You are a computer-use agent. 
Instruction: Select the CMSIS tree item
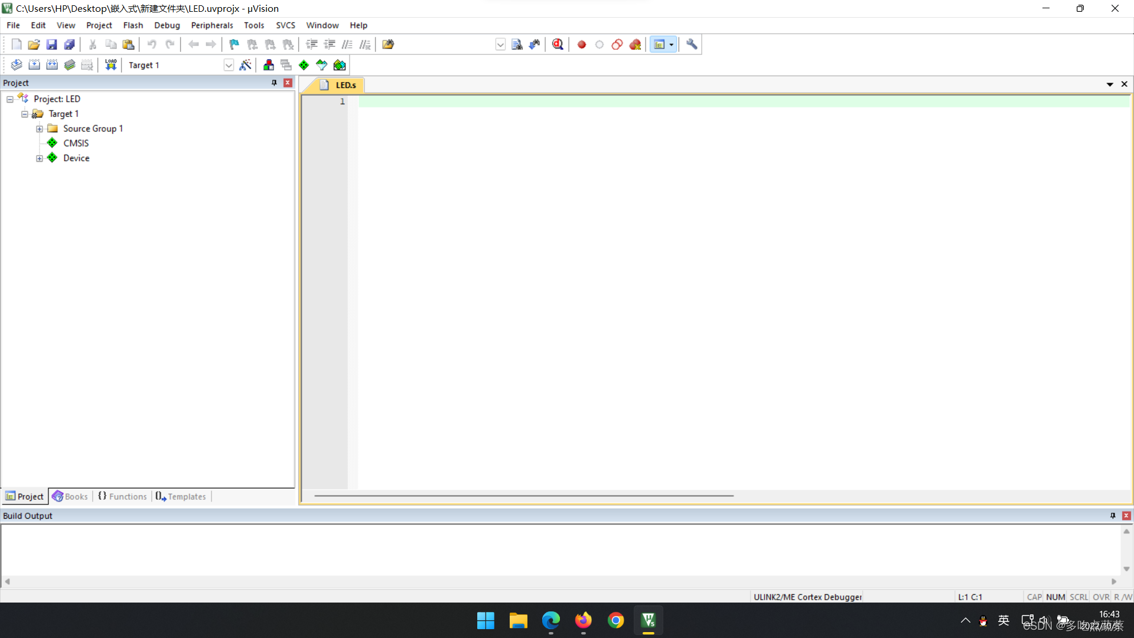tap(76, 143)
